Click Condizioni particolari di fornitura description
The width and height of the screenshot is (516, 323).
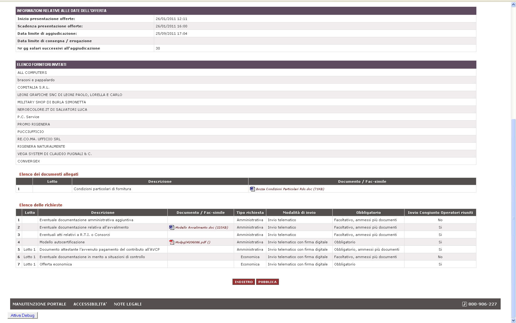(x=102, y=189)
